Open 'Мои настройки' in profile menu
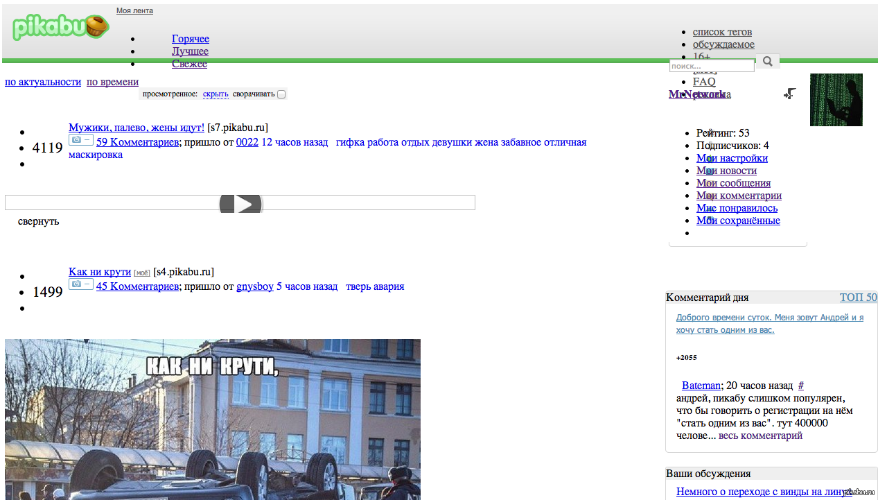The height and width of the screenshot is (500, 878). point(732,158)
